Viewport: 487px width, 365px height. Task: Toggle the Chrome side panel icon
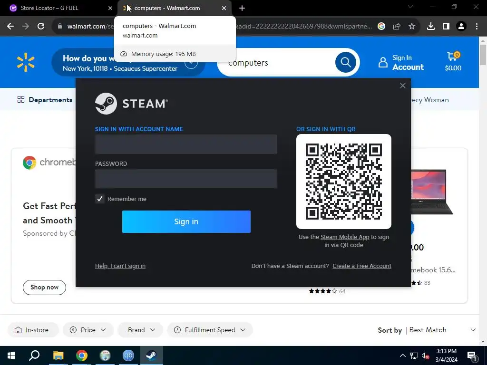(x=446, y=27)
